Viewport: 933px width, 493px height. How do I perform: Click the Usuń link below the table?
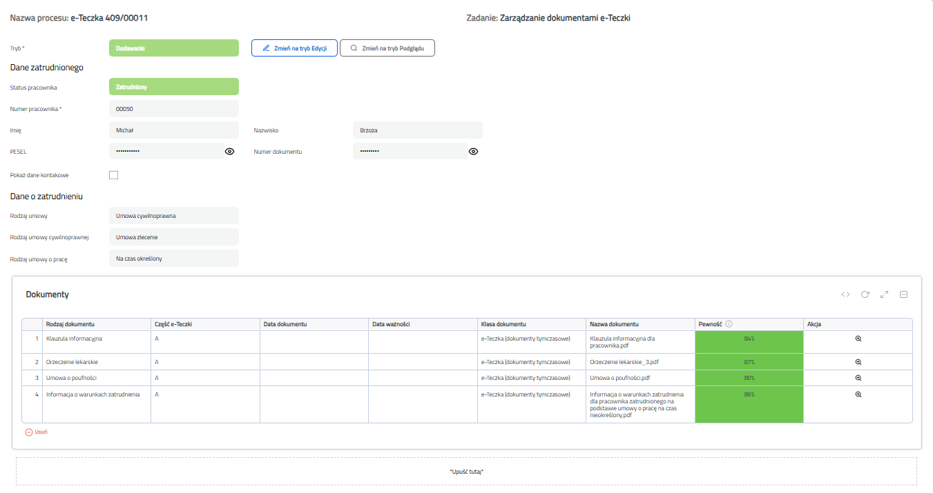pyautogui.click(x=36, y=432)
